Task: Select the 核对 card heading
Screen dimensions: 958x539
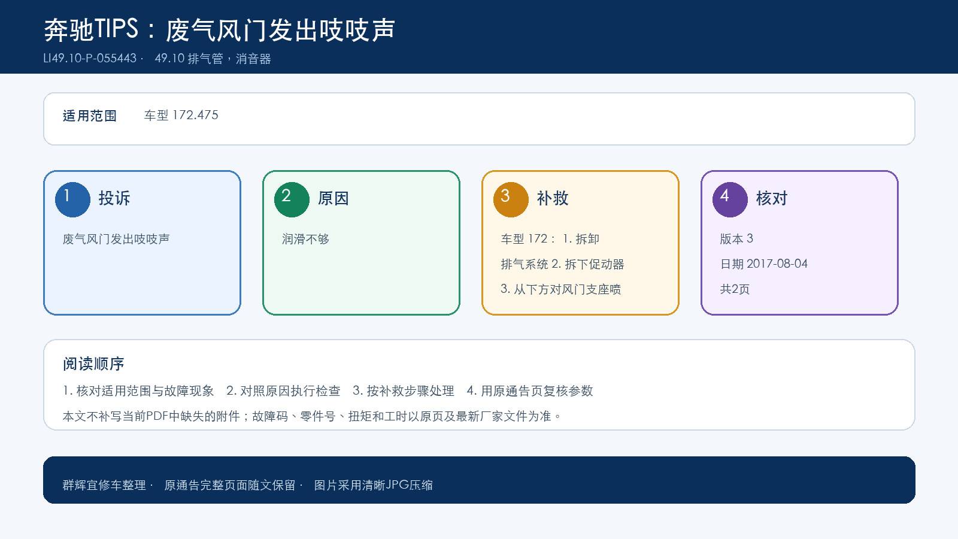Action: [772, 198]
